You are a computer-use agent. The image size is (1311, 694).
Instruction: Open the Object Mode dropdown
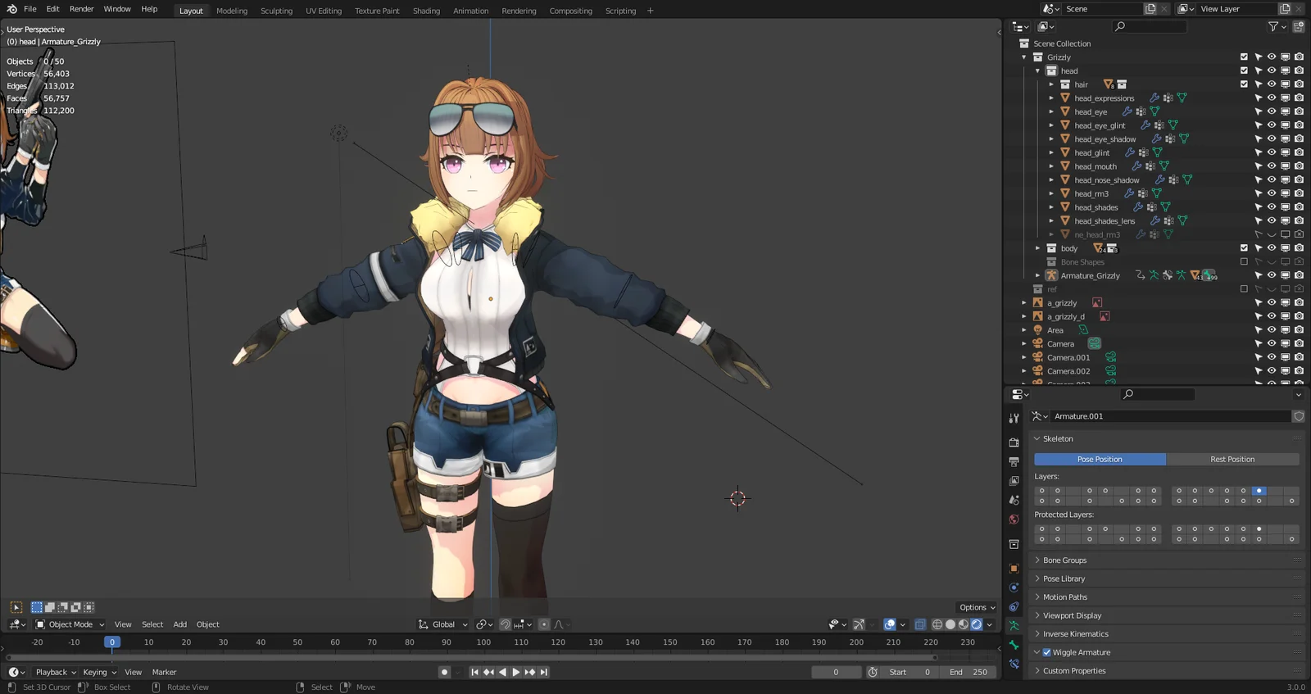(70, 624)
